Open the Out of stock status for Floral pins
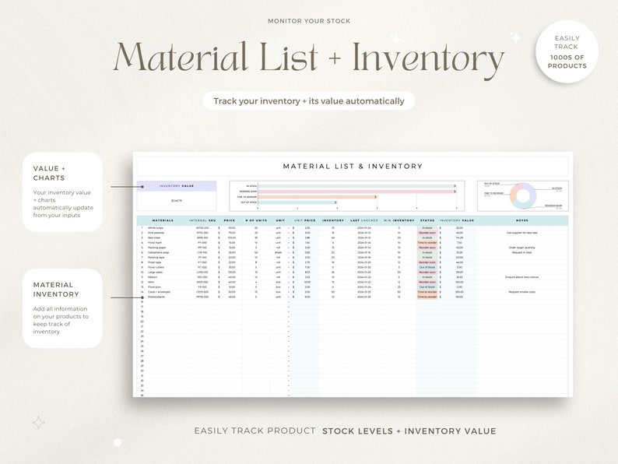 click(427, 287)
